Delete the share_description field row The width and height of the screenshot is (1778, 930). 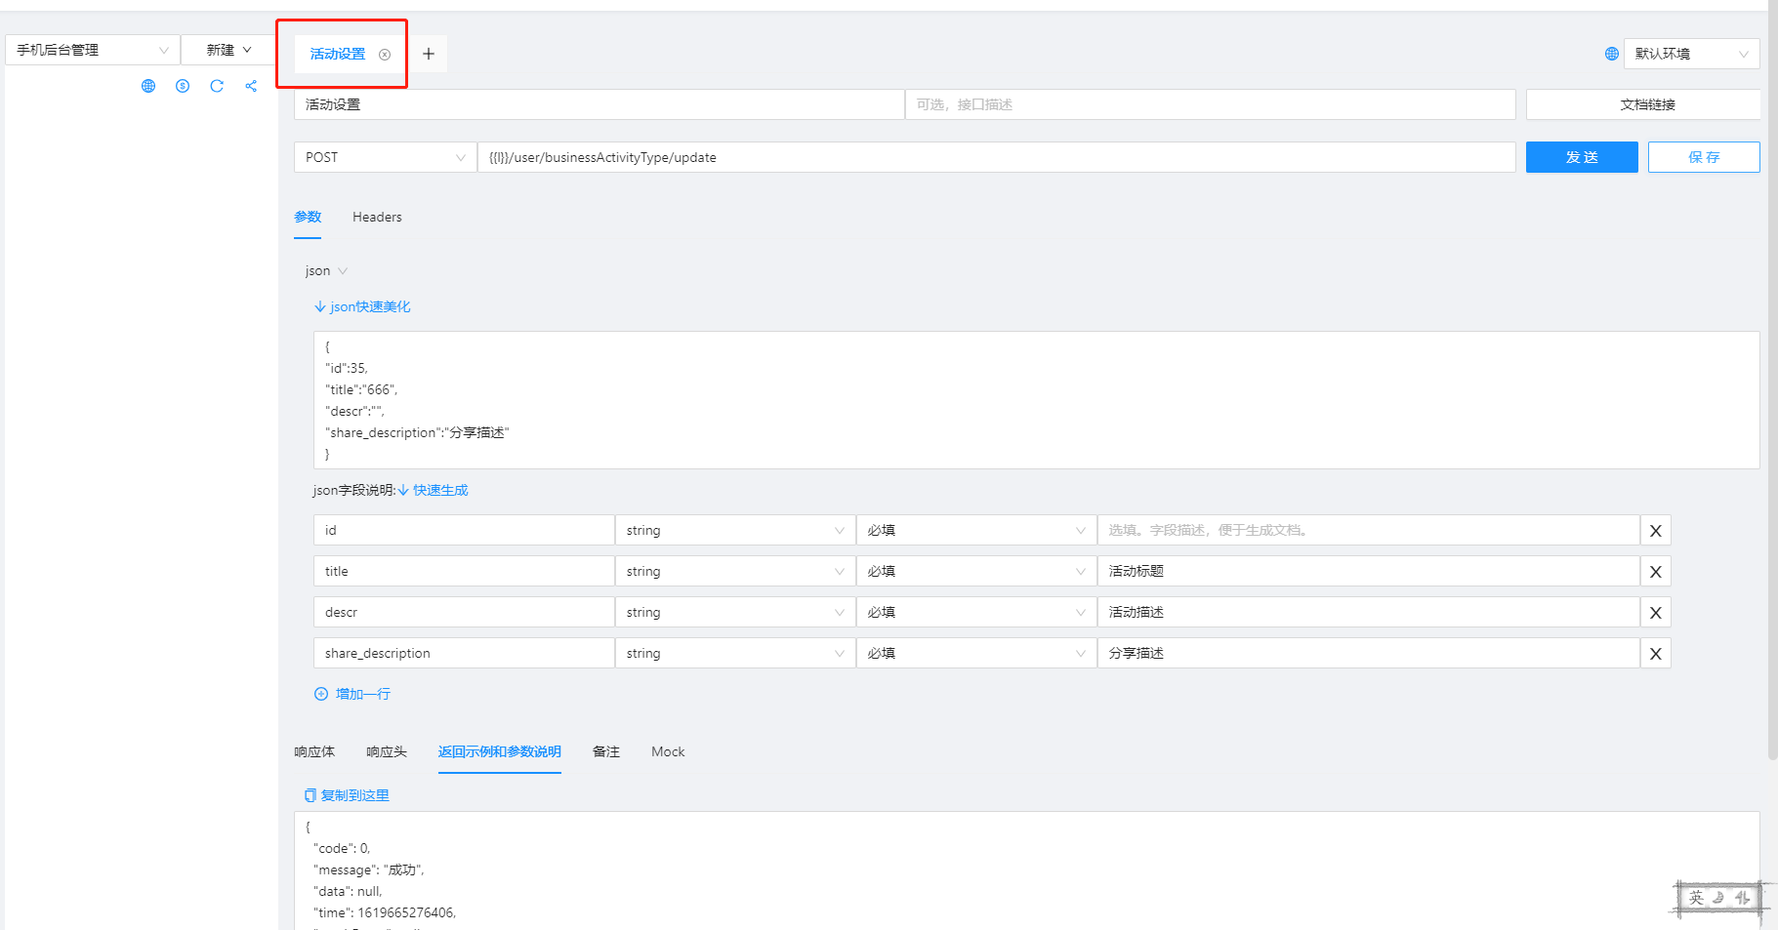click(1656, 654)
